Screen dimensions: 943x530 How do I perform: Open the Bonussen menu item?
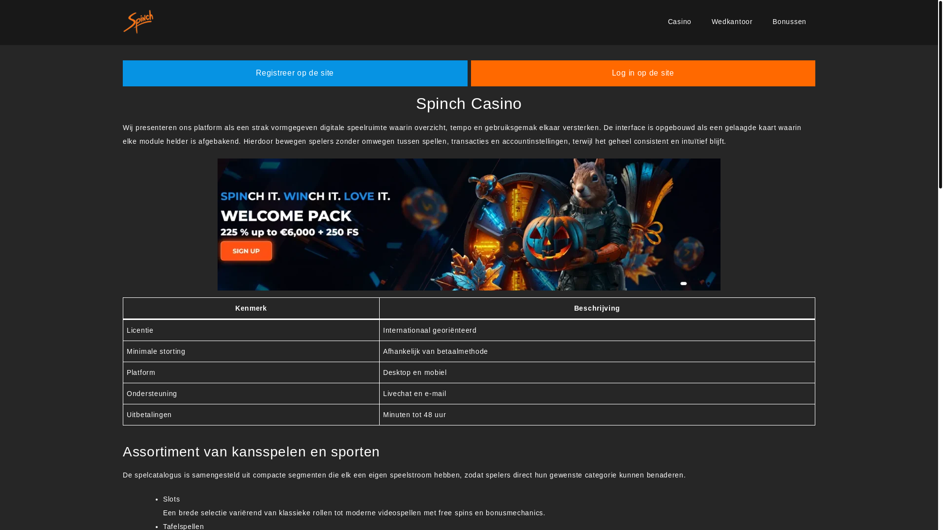789,22
